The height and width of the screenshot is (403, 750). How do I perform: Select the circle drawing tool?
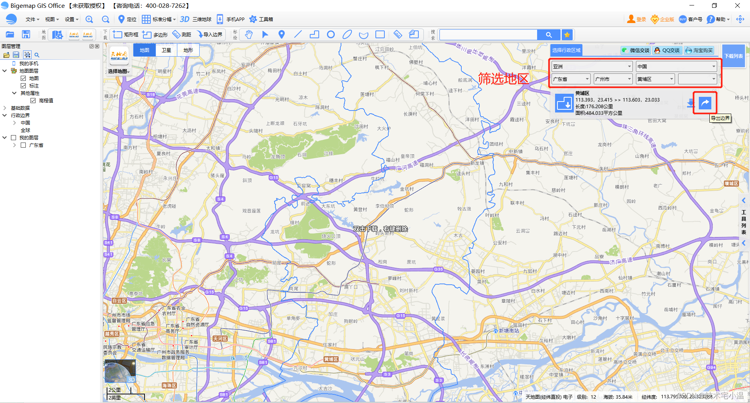point(330,34)
